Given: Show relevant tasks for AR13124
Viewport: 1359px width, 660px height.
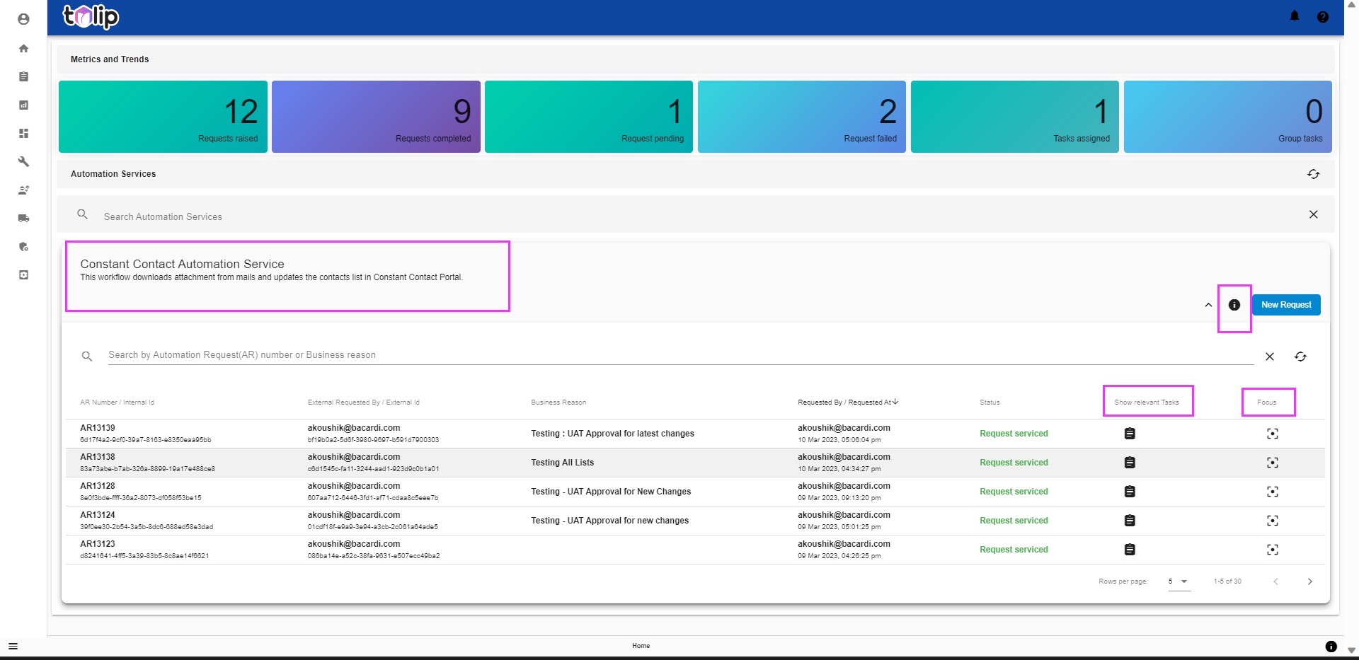Looking at the screenshot, I should [x=1130, y=521].
